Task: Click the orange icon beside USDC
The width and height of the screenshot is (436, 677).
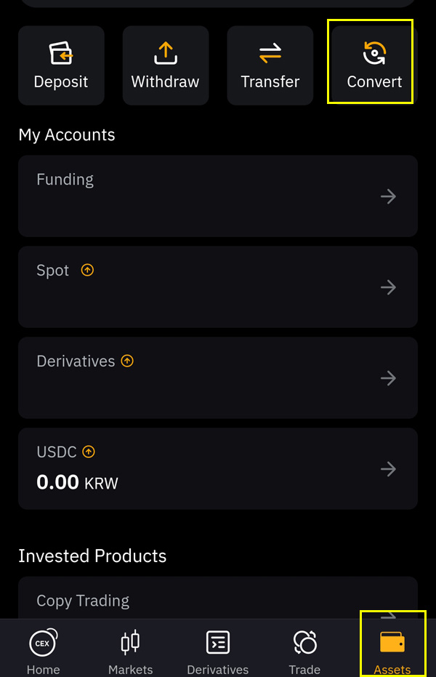Action: point(89,452)
